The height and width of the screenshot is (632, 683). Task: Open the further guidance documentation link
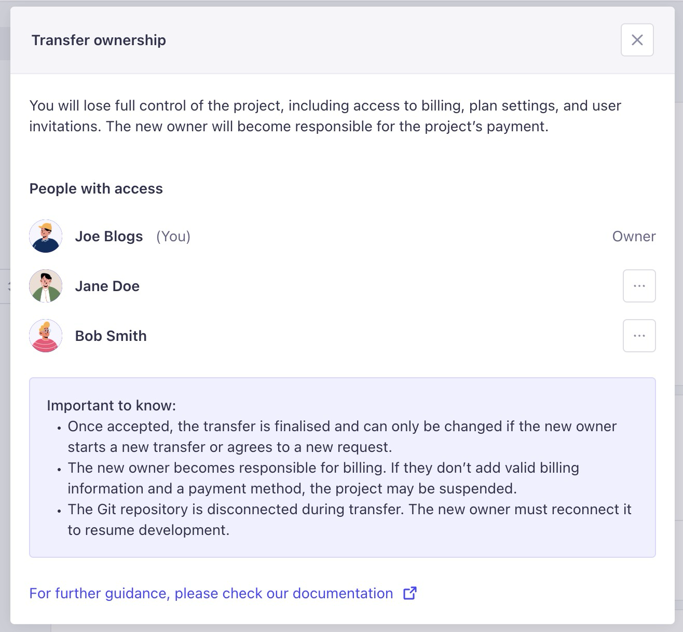[211, 593]
